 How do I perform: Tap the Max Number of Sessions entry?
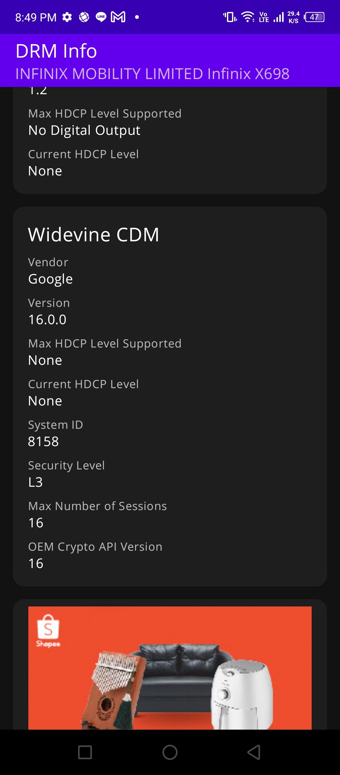click(x=97, y=514)
